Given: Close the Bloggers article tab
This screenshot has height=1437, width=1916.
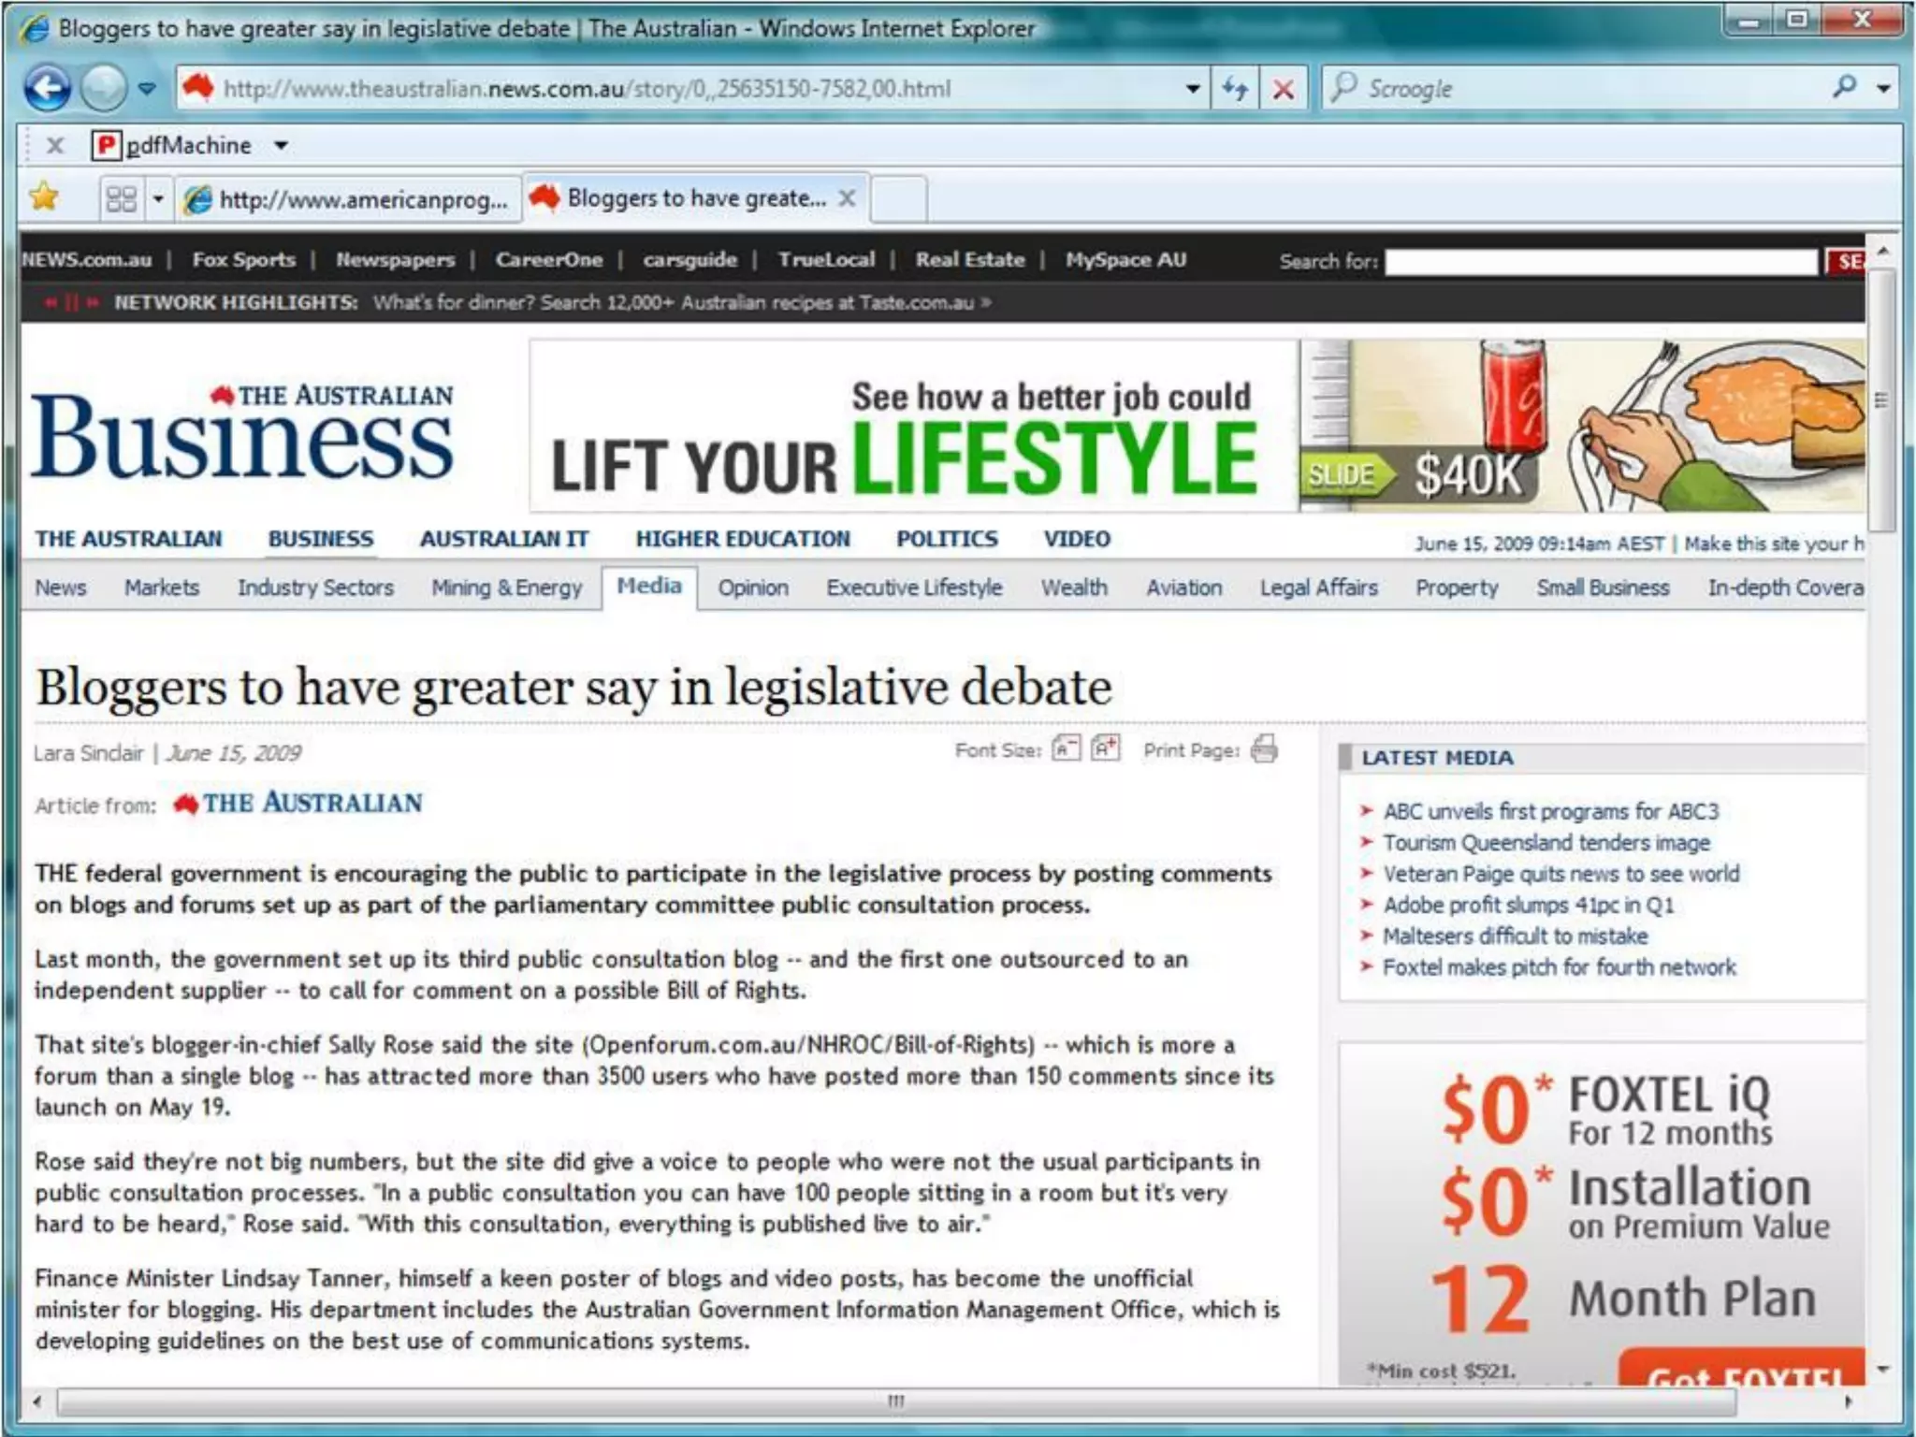Looking at the screenshot, I should click(847, 198).
